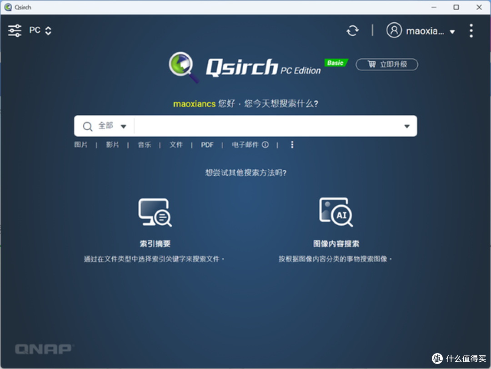The image size is (491, 369).
Task: Filter search by 音乐
Action: tap(145, 145)
